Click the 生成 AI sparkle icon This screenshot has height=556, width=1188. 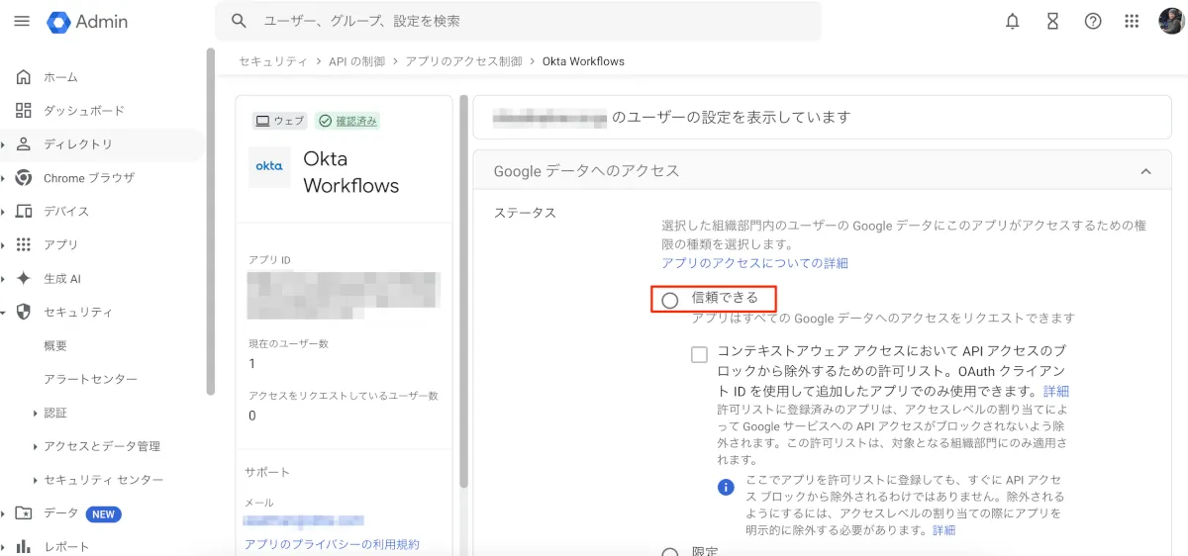click(24, 278)
